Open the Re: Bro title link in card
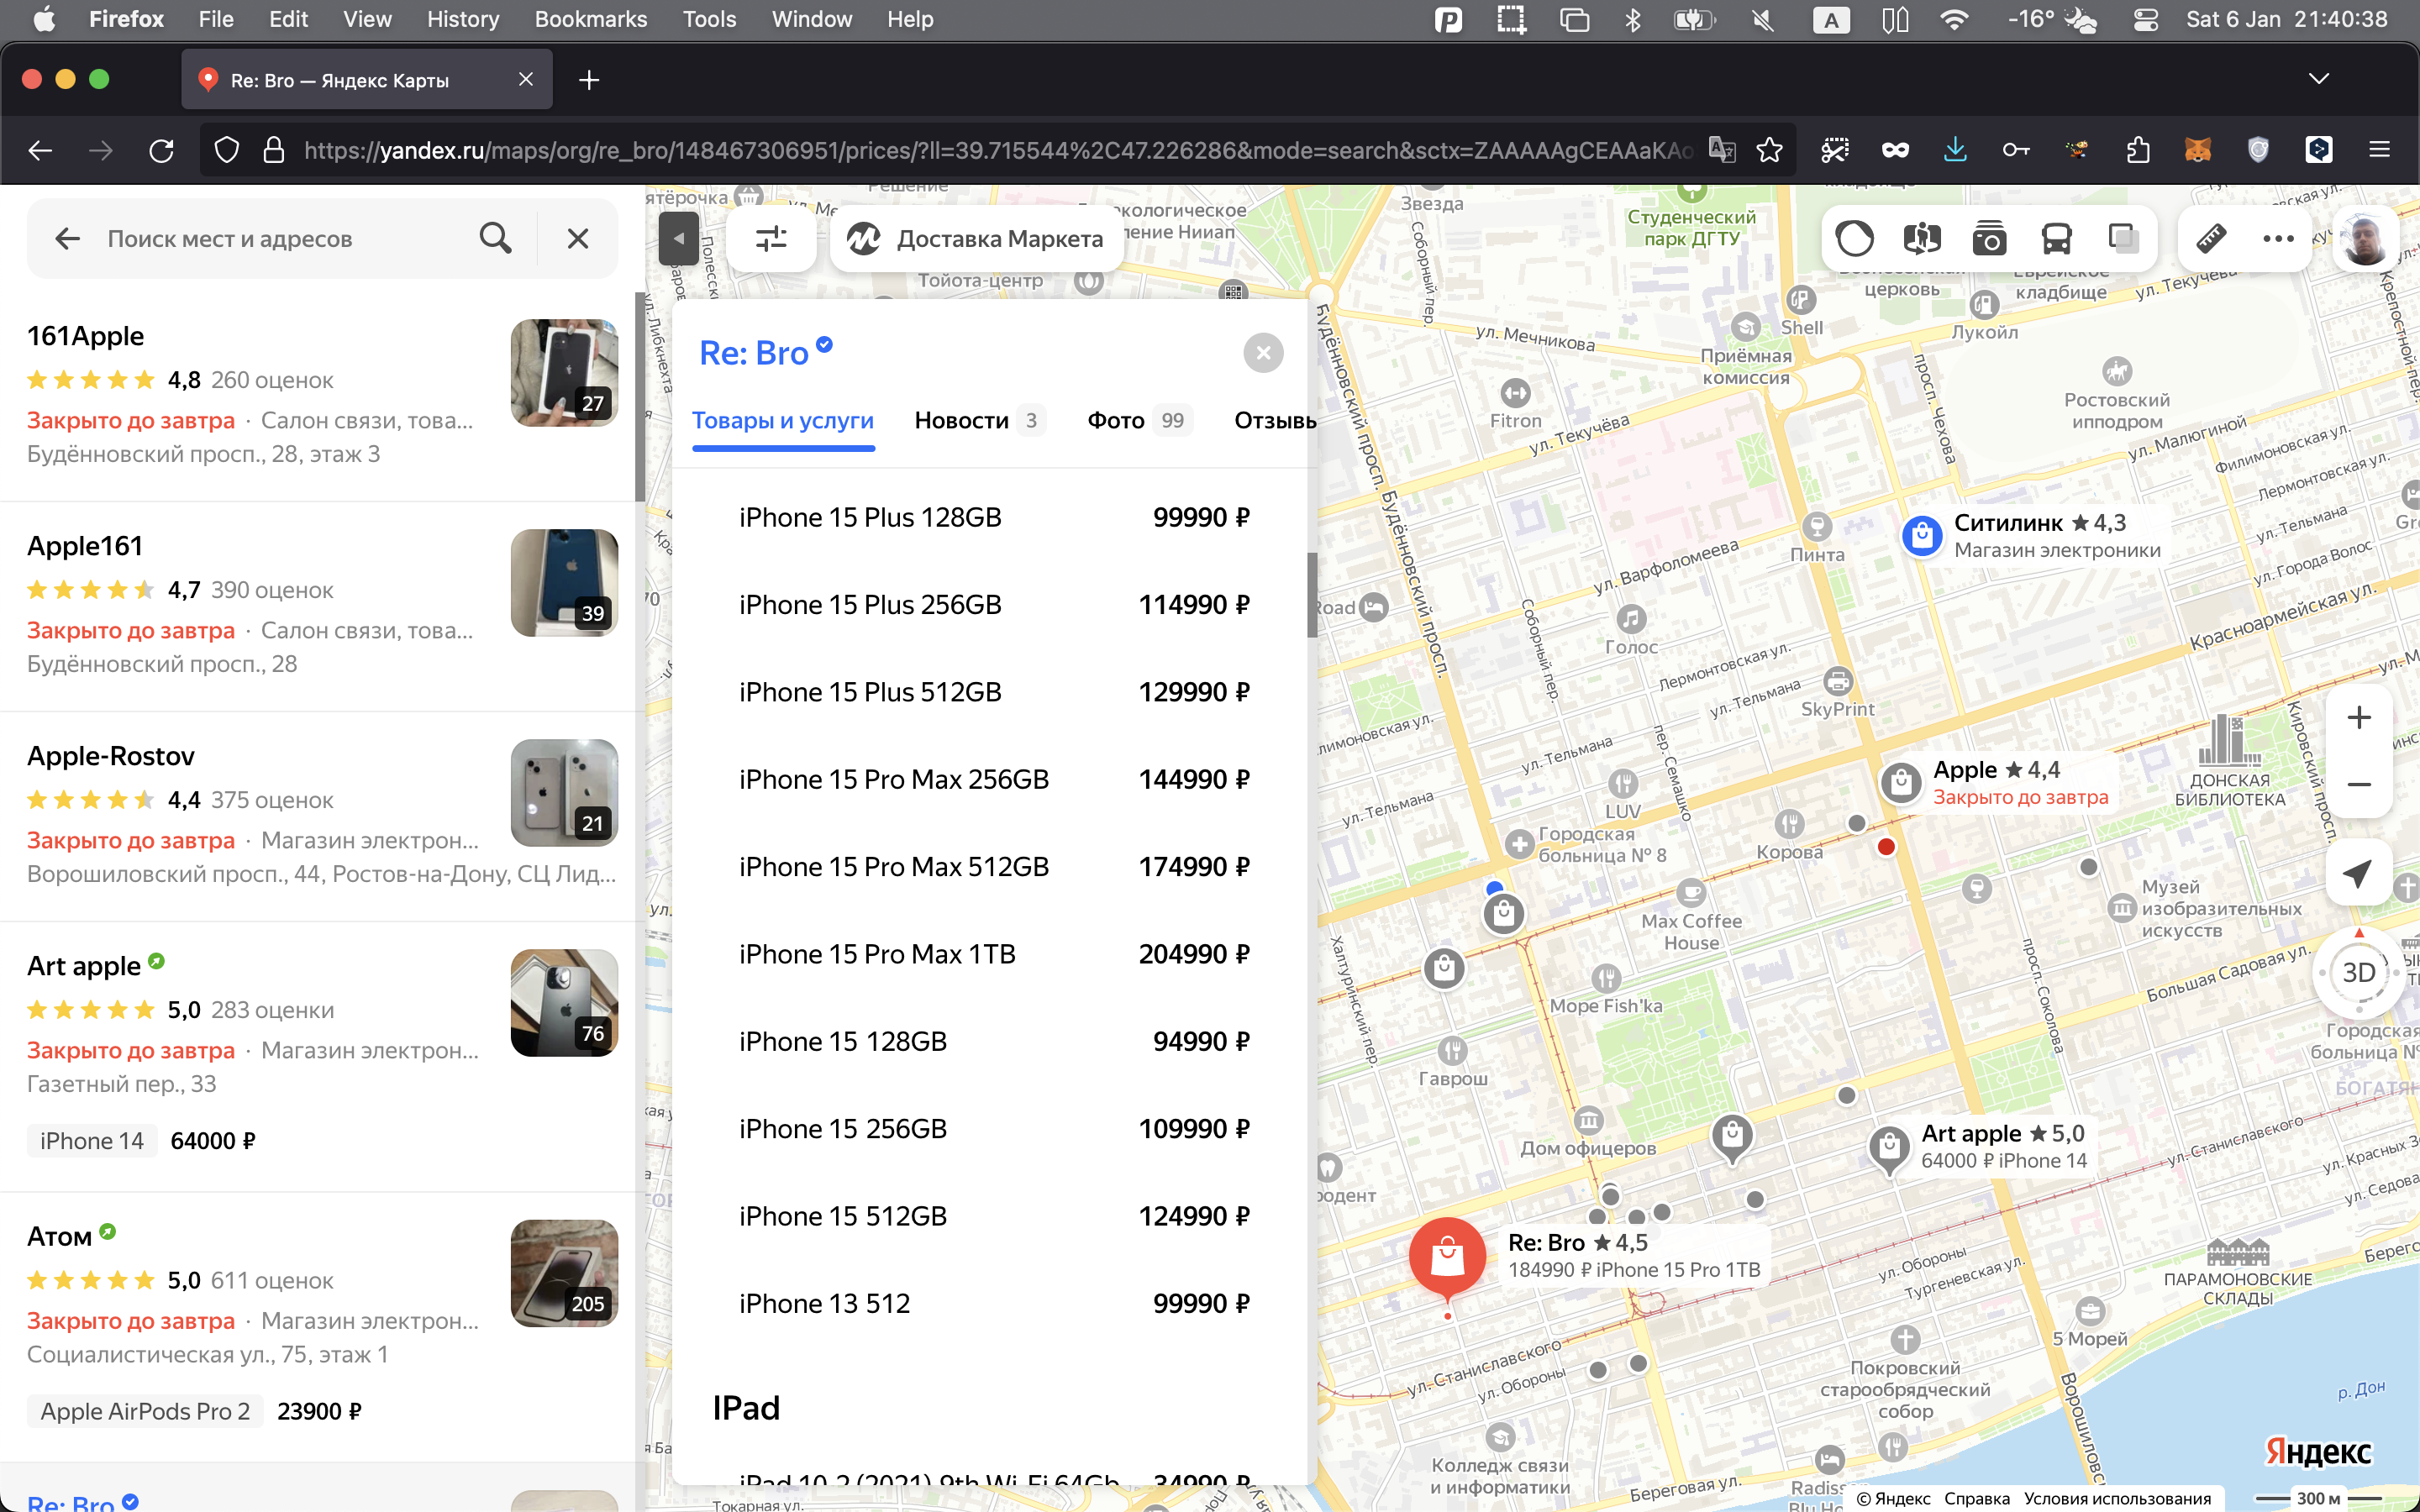2420x1512 pixels. pos(754,353)
